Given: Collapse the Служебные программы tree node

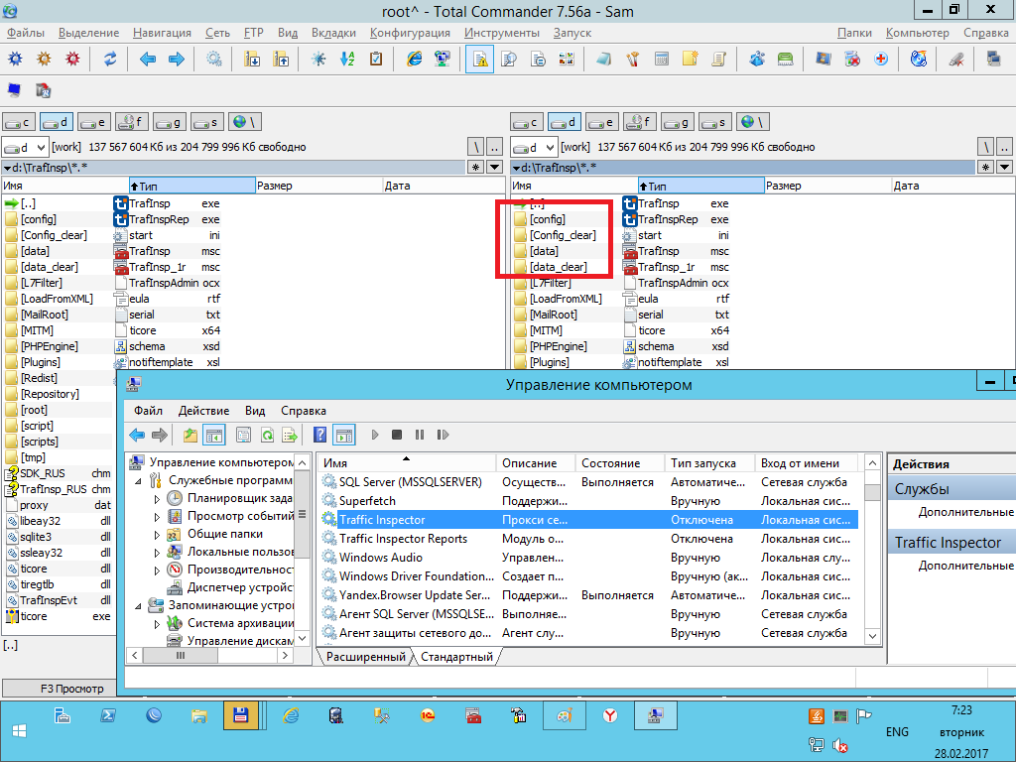Looking at the screenshot, I should [139, 481].
